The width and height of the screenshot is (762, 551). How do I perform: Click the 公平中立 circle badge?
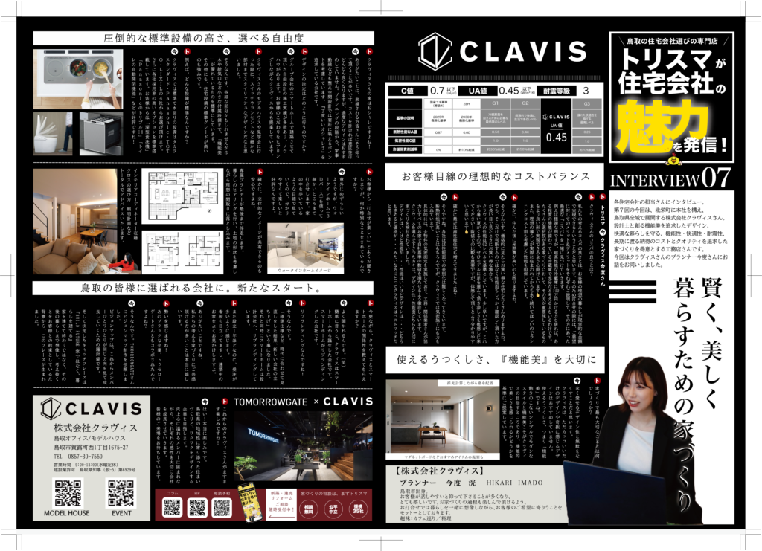(x=333, y=509)
